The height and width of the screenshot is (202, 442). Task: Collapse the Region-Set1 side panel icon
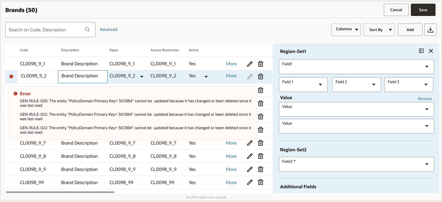click(x=421, y=51)
